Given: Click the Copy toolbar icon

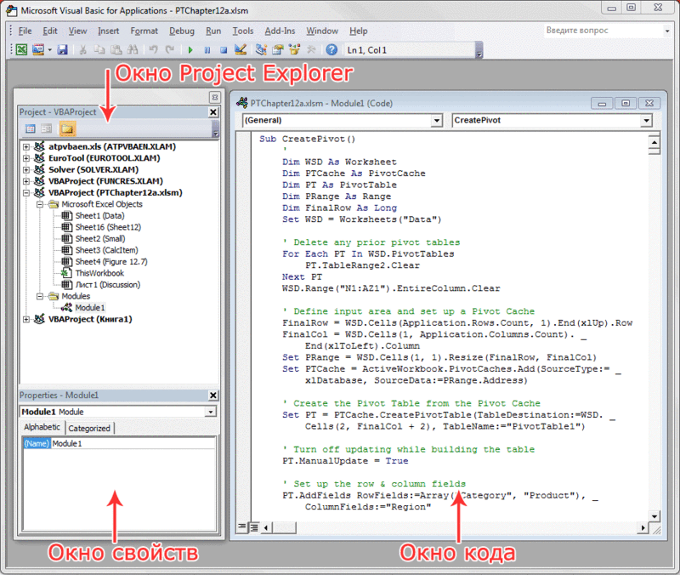Looking at the screenshot, I should pos(99,50).
